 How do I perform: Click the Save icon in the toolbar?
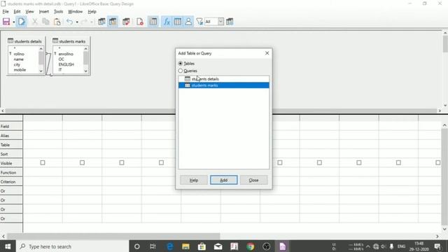6,22
